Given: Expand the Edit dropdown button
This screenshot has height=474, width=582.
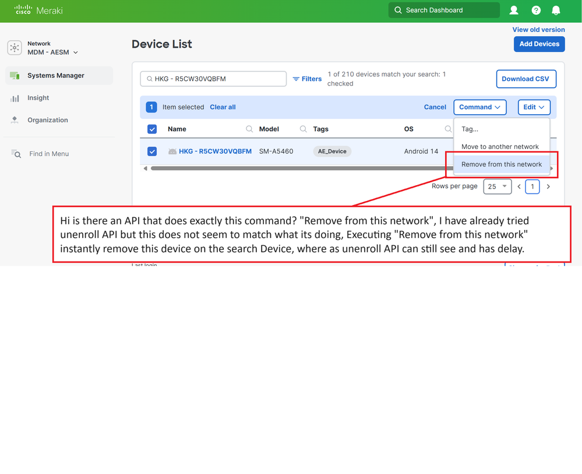Looking at the screenshot, I should click(534, 107).
